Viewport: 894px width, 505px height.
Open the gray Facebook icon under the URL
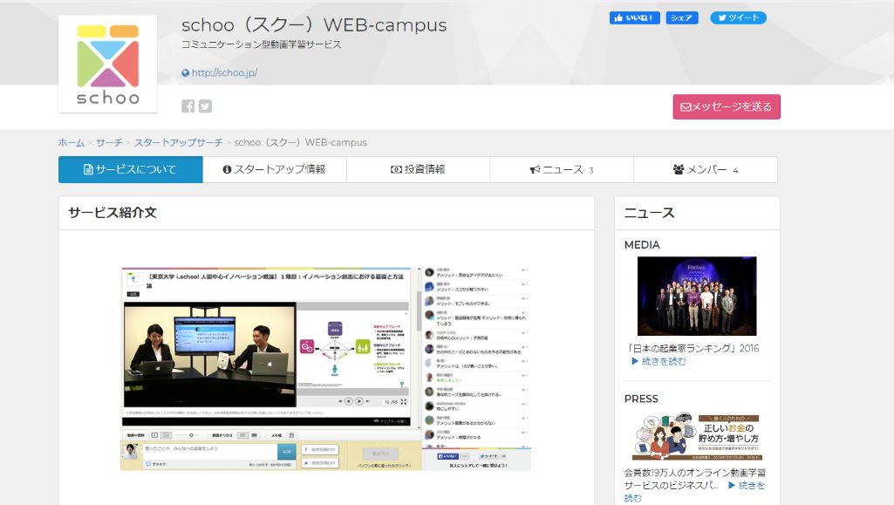point(188,106)
